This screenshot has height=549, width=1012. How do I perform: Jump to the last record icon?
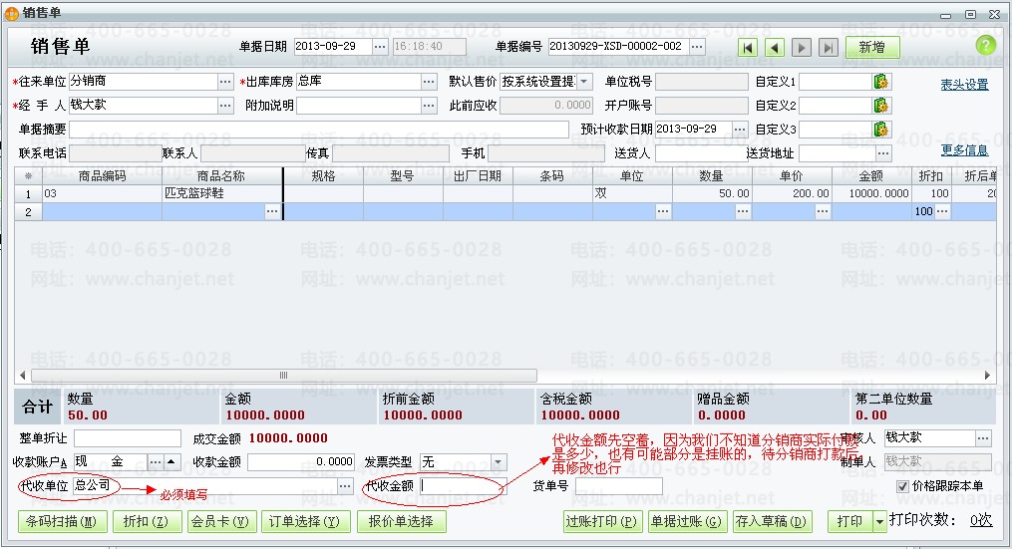pyautogui.click(x=828, y=47)
